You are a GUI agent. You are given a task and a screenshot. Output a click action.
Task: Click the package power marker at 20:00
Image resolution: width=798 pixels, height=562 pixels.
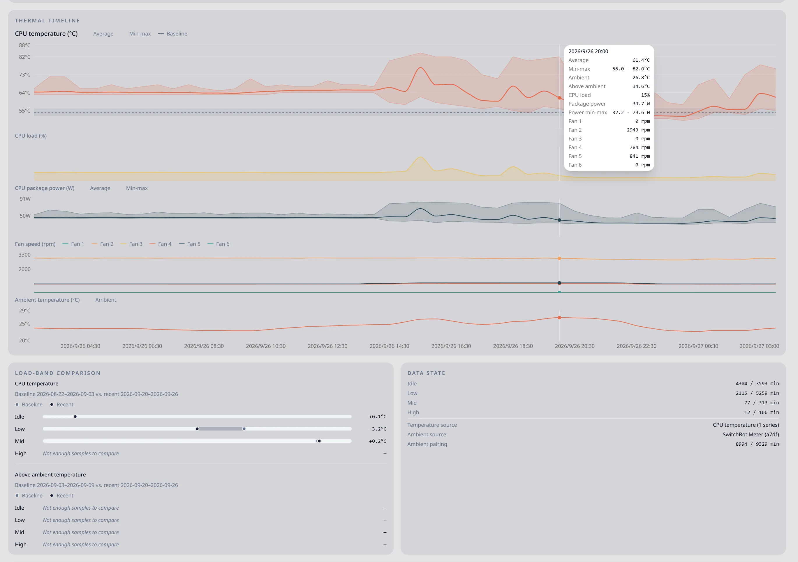coord(559,220)
